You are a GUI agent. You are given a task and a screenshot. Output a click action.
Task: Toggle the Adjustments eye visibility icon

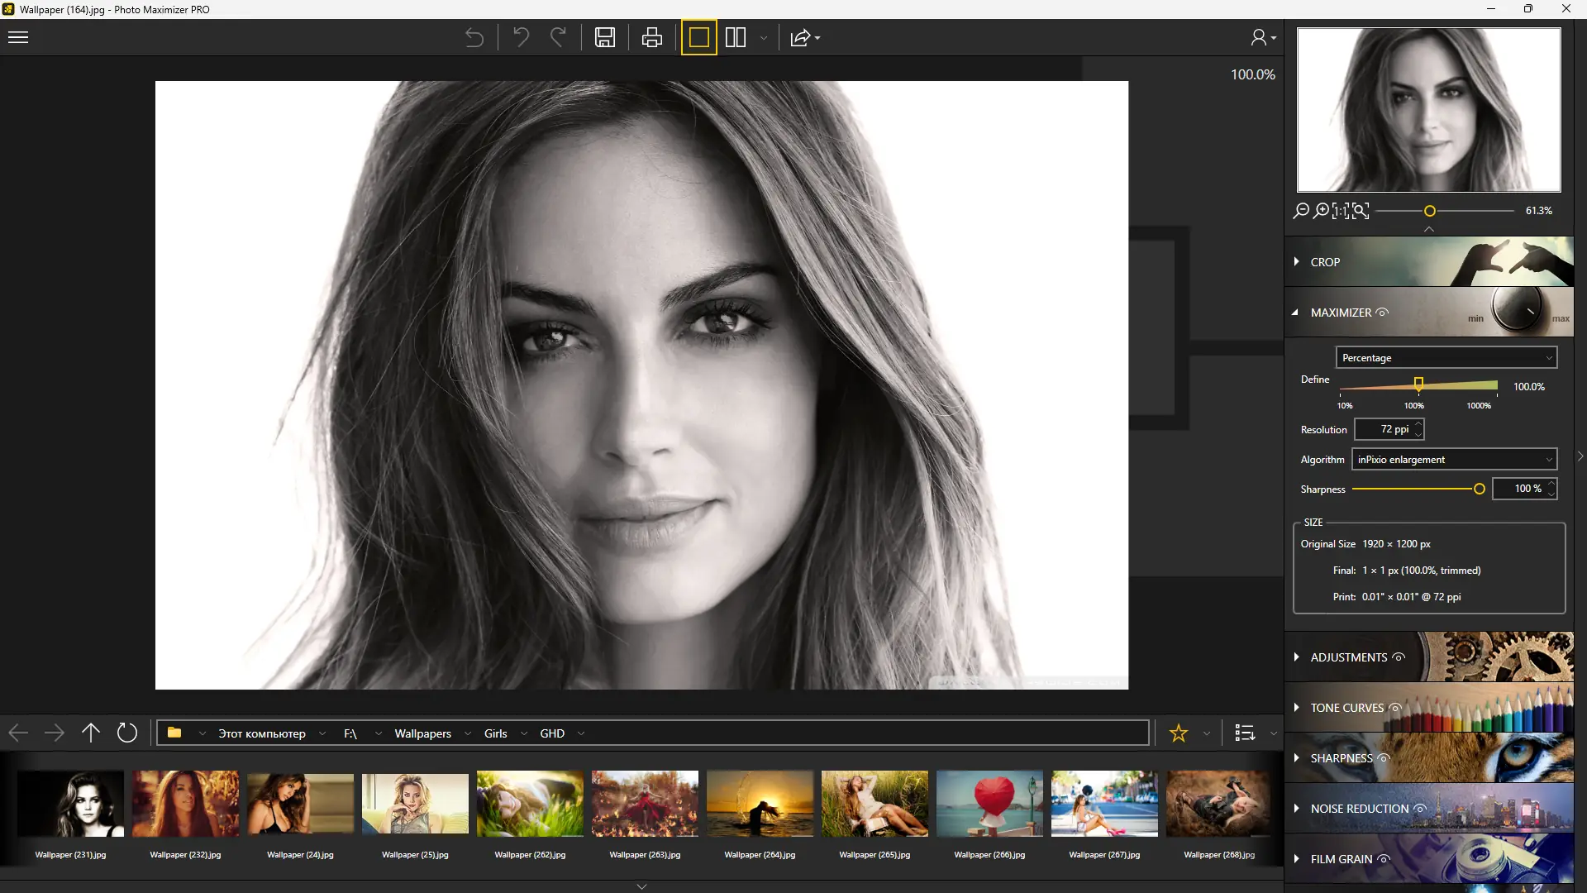1399,657
